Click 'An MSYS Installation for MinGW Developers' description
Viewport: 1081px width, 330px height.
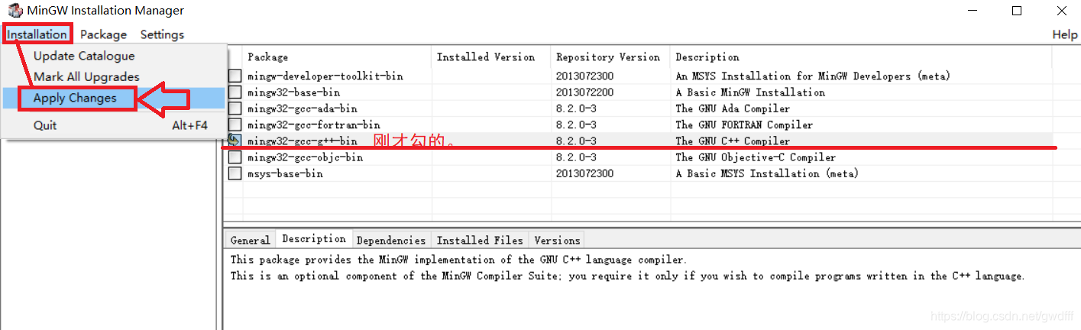click(813, 76)
